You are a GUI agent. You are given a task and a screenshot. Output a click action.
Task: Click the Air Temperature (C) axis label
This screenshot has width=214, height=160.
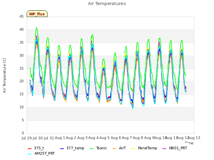click(x=4, y=76)
